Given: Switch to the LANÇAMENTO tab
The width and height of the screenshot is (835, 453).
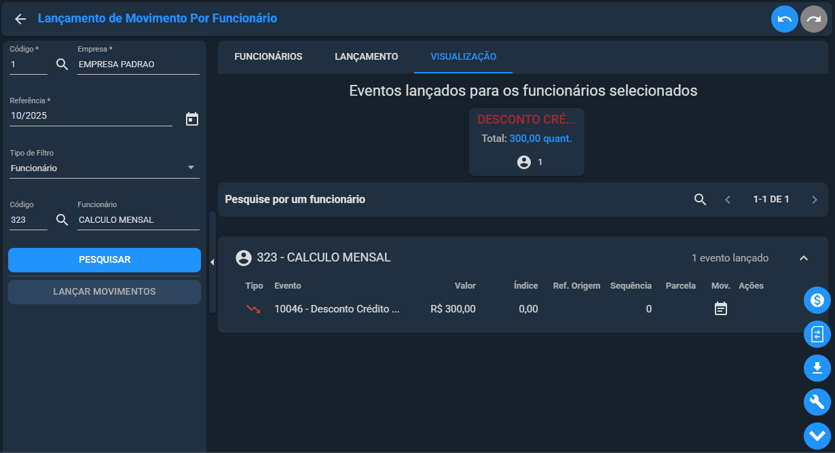Looking at the screenshot, I should click(x=367, y=56).
